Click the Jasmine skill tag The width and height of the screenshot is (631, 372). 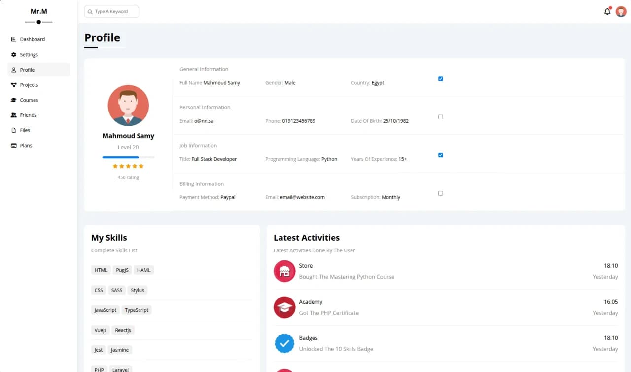pyautogui.click(x=120, y=350)
